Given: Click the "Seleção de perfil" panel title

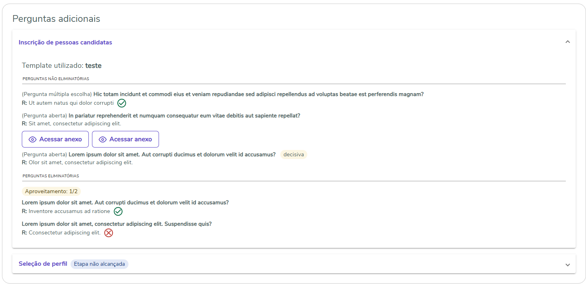Looking at the screenshot, I should [x=43, y=264].
